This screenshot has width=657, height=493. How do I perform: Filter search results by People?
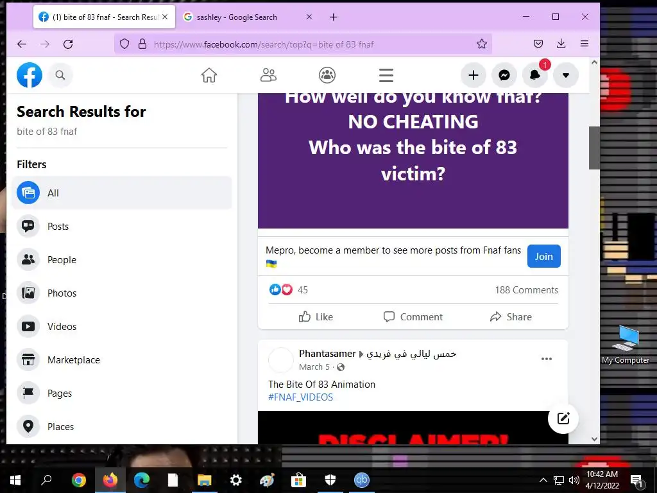coord(121,259)
